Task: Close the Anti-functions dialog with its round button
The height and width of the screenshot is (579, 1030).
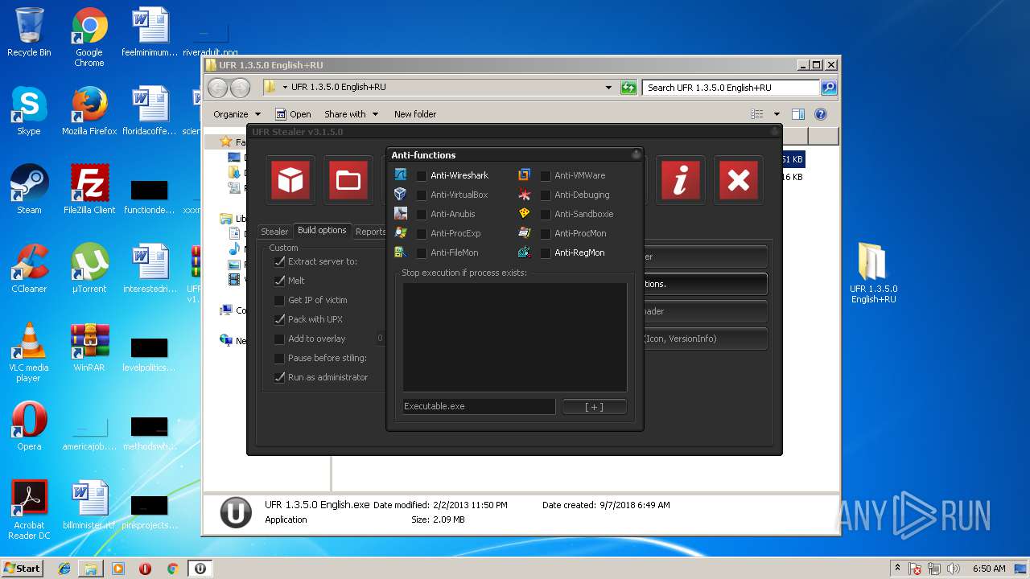Action: pos(636,154)
